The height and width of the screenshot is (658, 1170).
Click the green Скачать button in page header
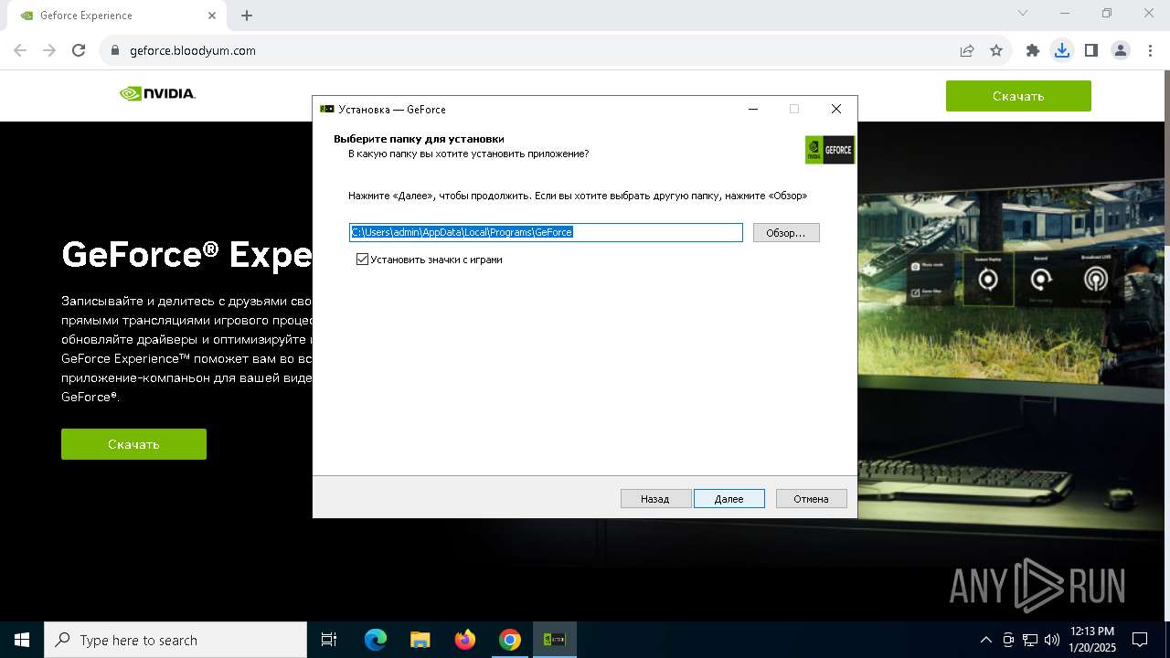[x=1018, y=96]
